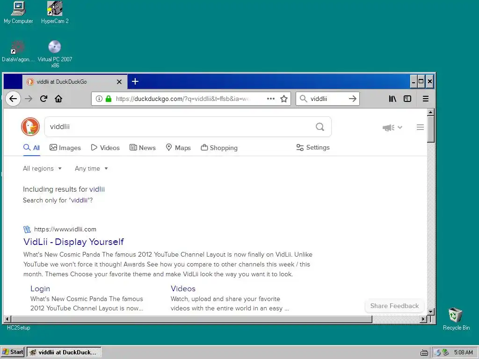Click vertical scrollbar down arrow

[x=430, y=312]
